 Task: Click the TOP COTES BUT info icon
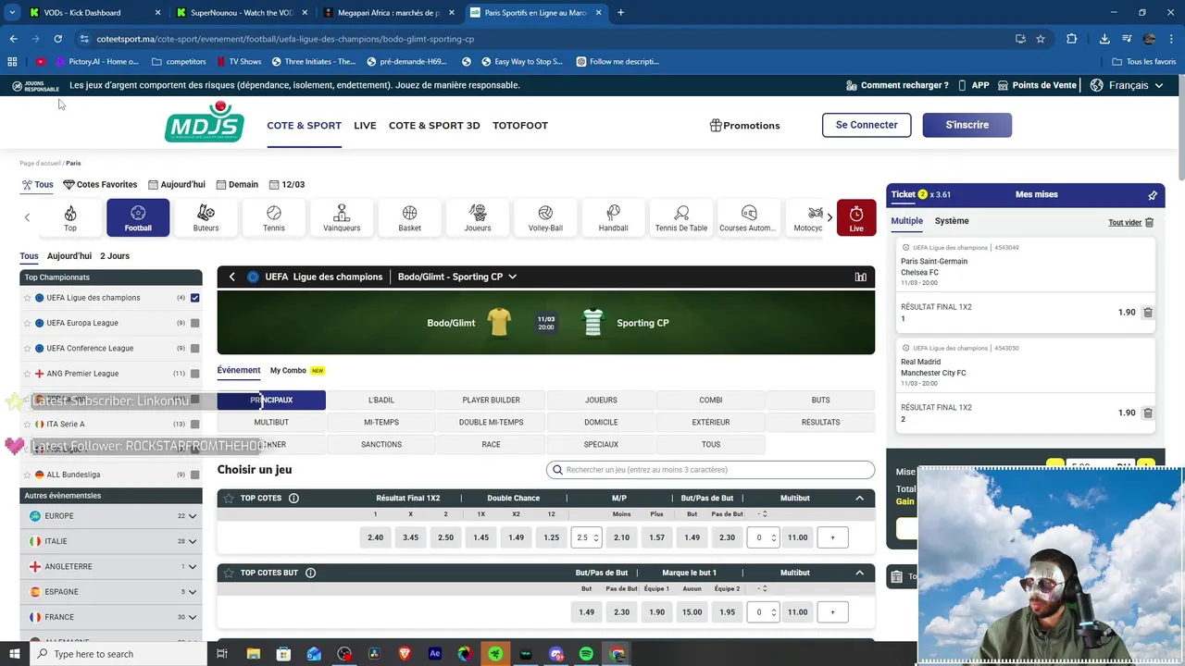[x=310, y=573]
